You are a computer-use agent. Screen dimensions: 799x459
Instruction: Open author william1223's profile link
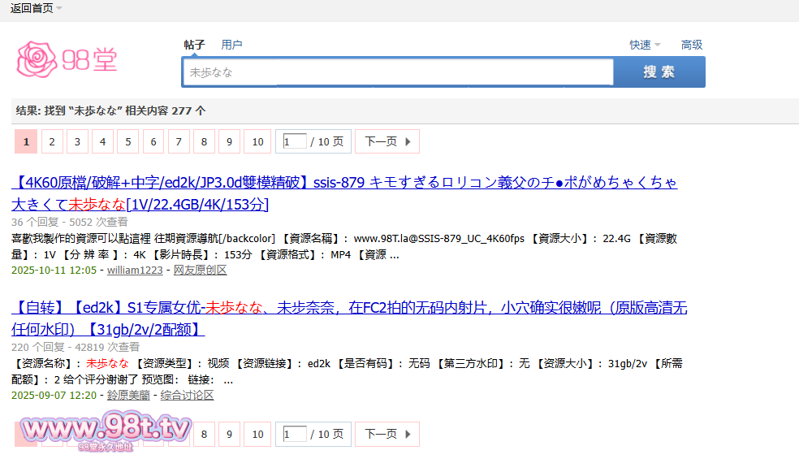point(135,270)
